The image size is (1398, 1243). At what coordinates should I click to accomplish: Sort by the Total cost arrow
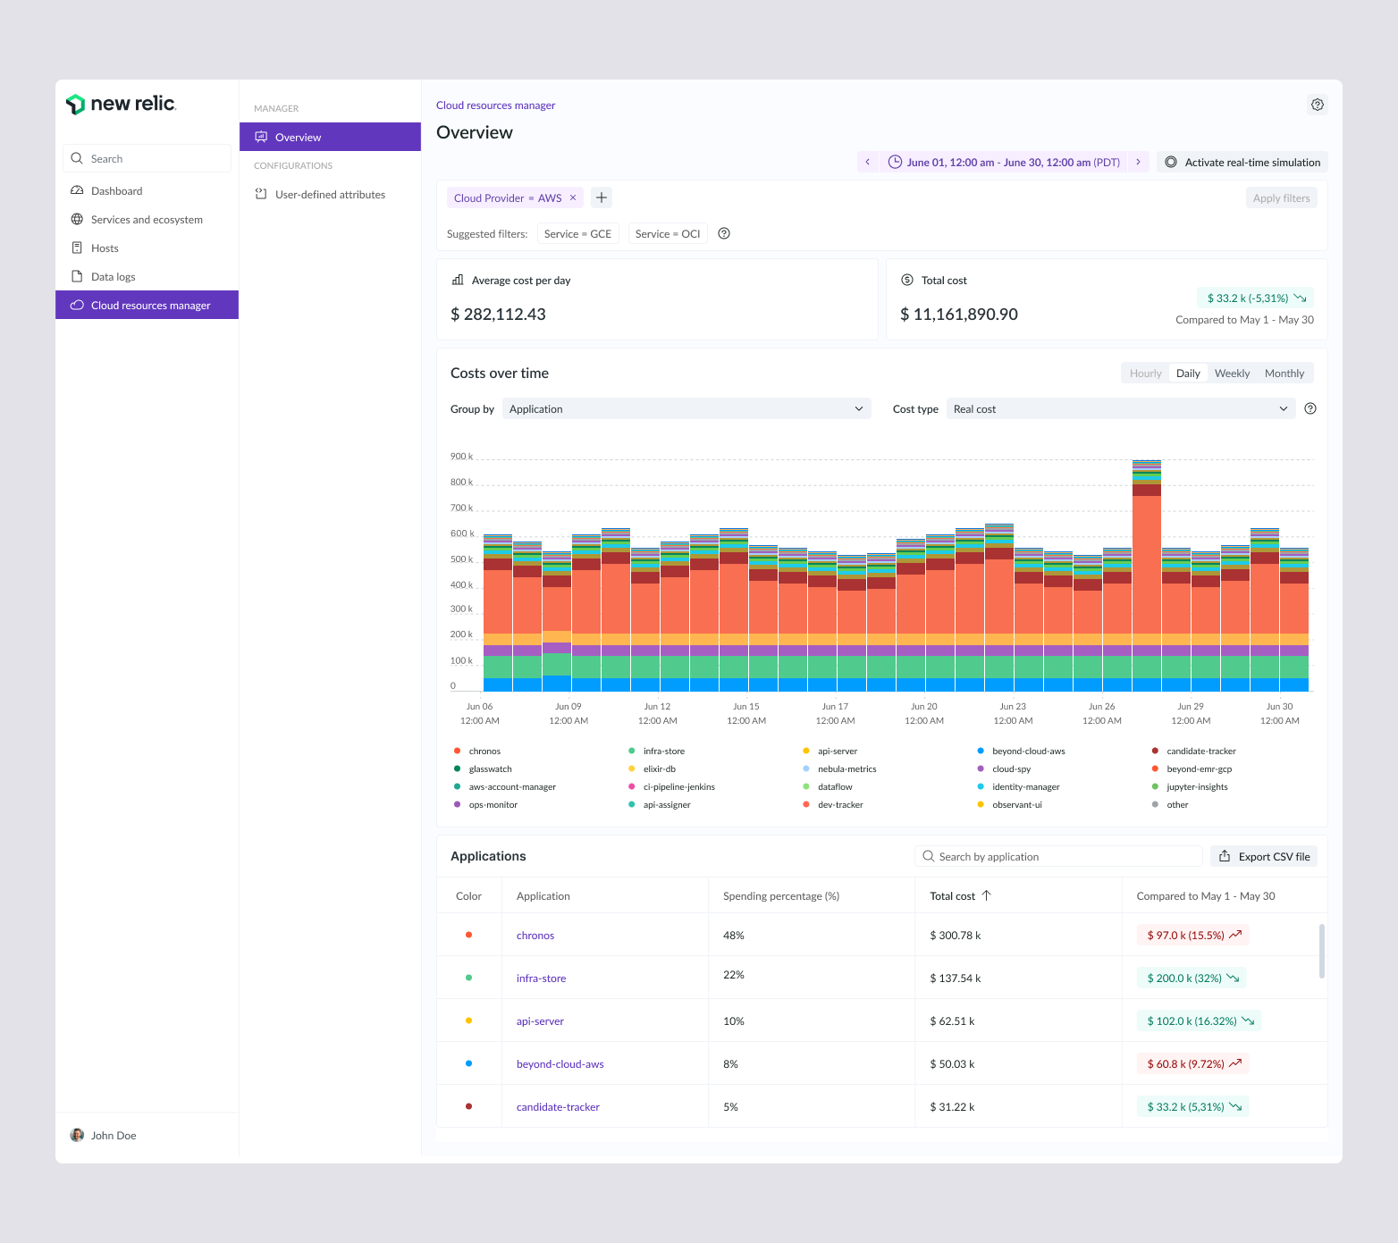click(x=987, y=895)
